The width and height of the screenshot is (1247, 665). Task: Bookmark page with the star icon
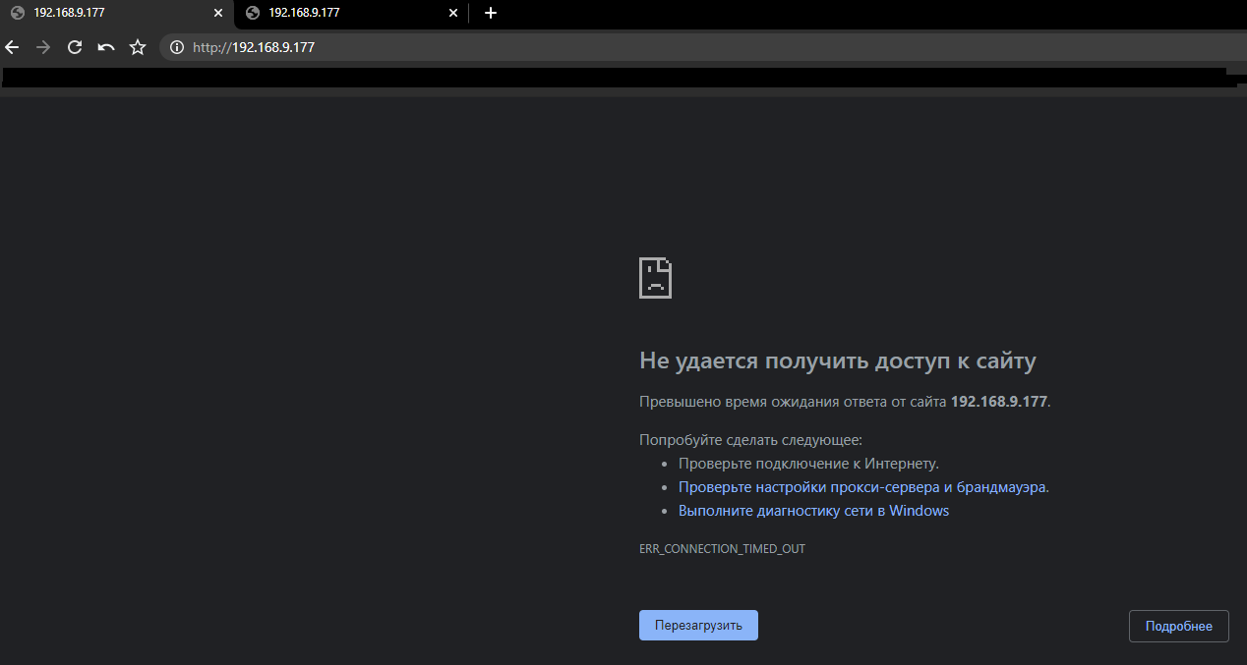[x=138, y=47]
